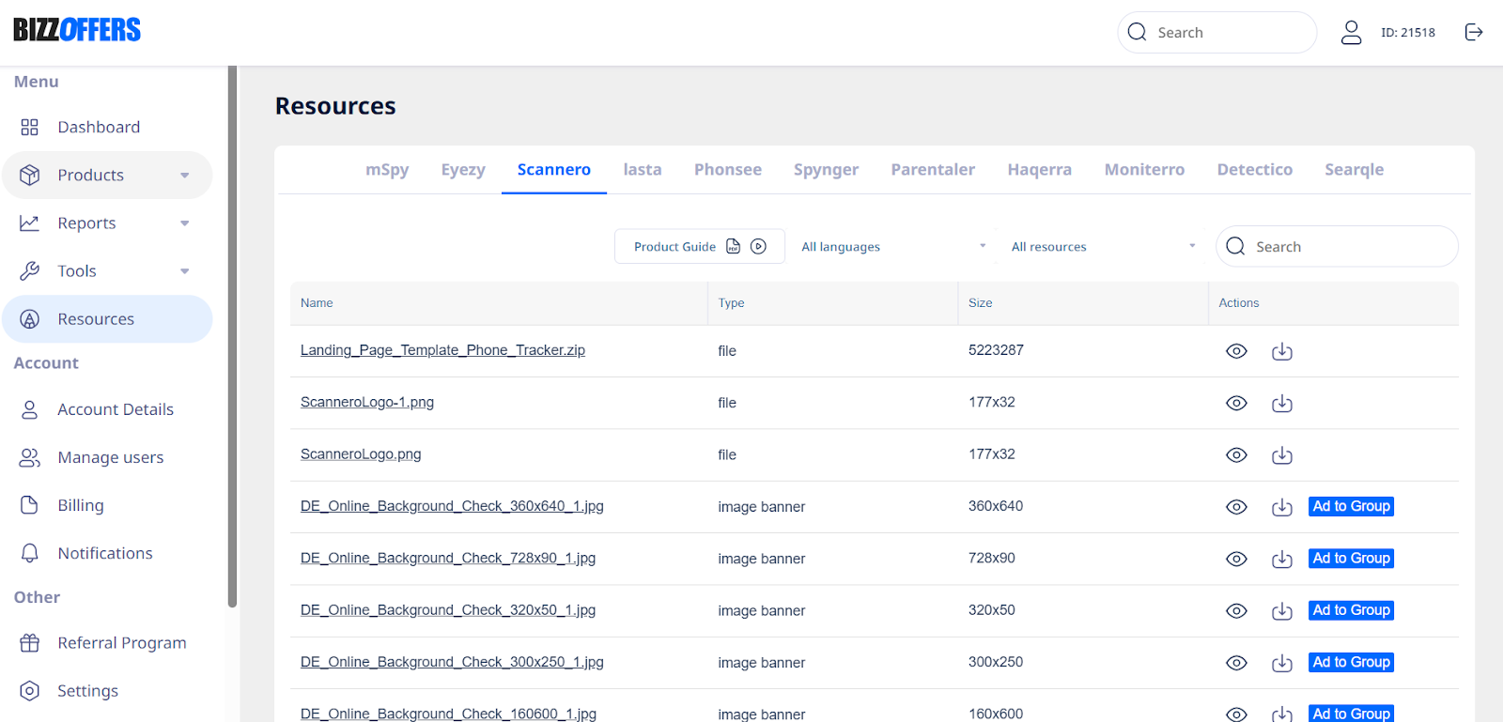1503x722 pixels.
Task: Focus the resources table Search field
Action: point(1337,246)
